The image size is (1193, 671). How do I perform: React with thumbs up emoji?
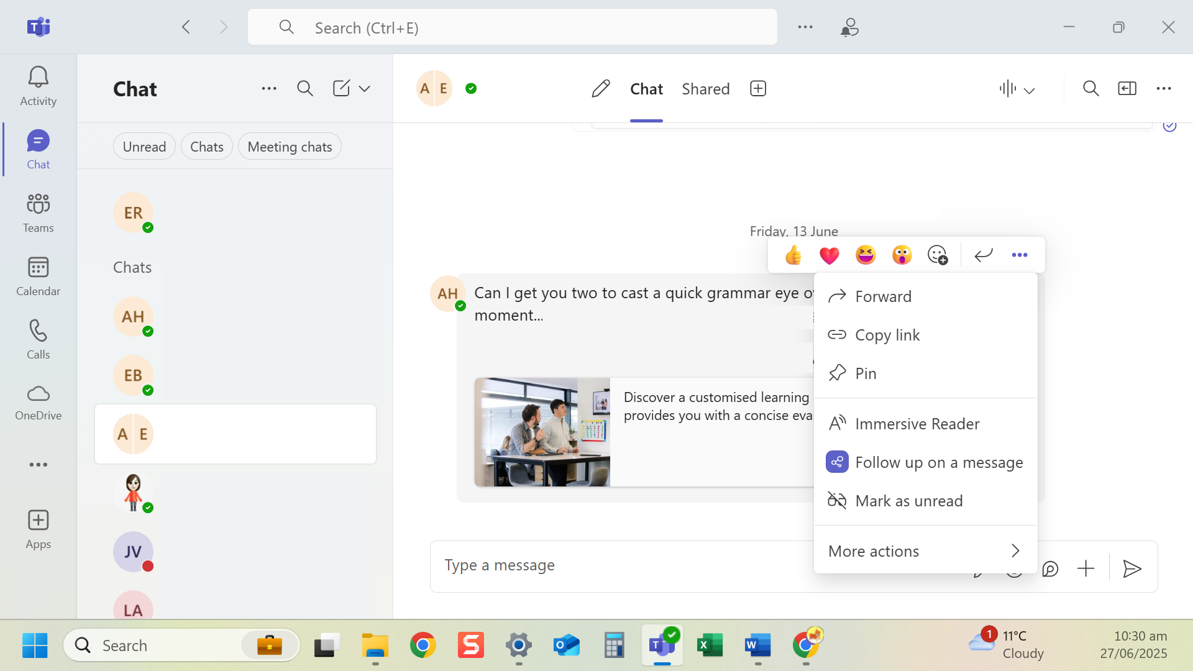point(793,255)
